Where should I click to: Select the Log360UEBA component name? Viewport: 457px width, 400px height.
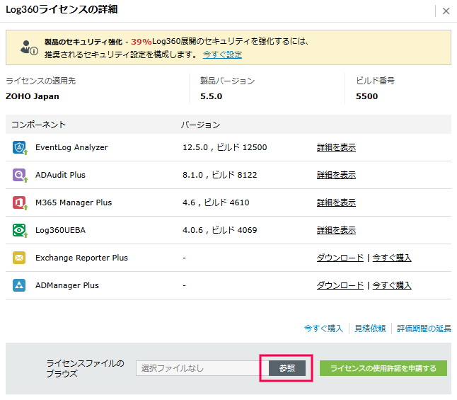coord(60,230)
